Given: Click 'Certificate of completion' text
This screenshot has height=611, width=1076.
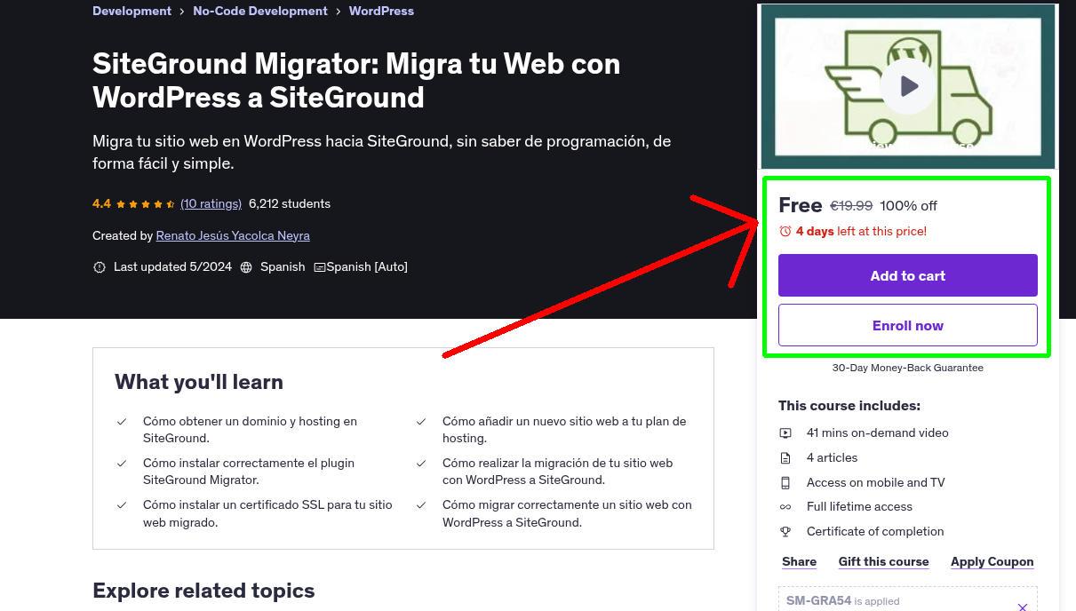Looking at the screenshot, I should click(x=875, y=532).
